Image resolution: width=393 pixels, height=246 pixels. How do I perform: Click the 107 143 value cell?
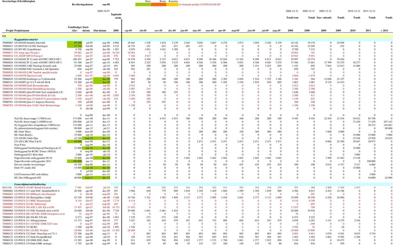click(x=388, y=122)
